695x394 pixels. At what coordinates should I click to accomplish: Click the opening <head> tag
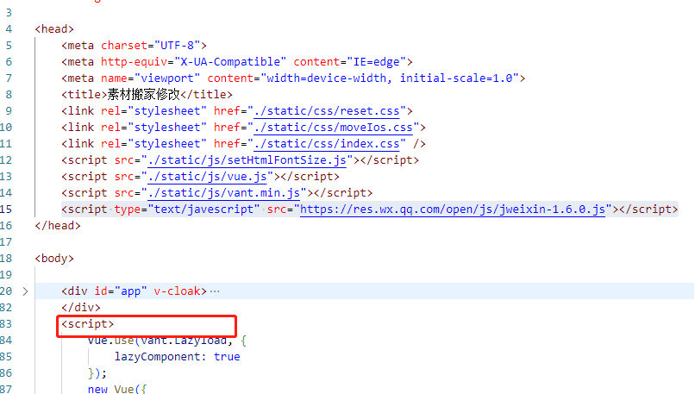(54, 28)
